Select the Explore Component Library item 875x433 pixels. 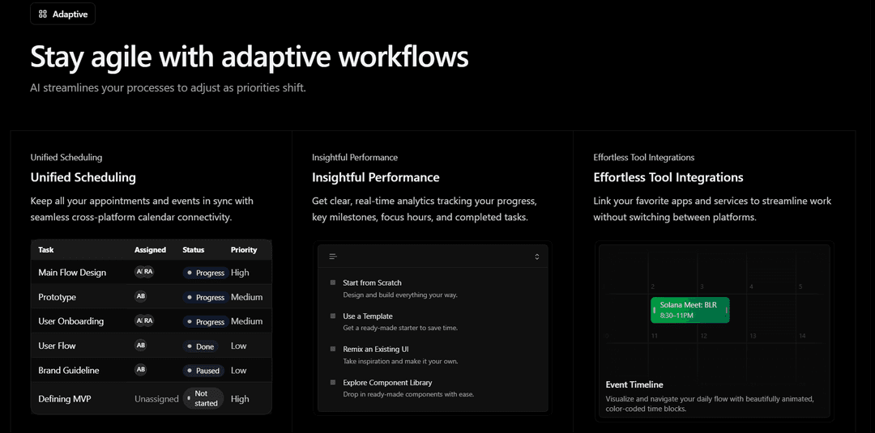387,383
